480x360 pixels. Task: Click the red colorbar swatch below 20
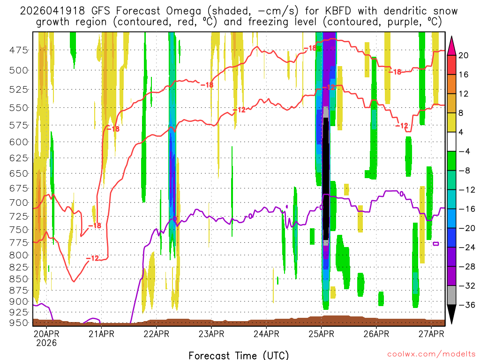pyautogui.click(x=451, y=65)
